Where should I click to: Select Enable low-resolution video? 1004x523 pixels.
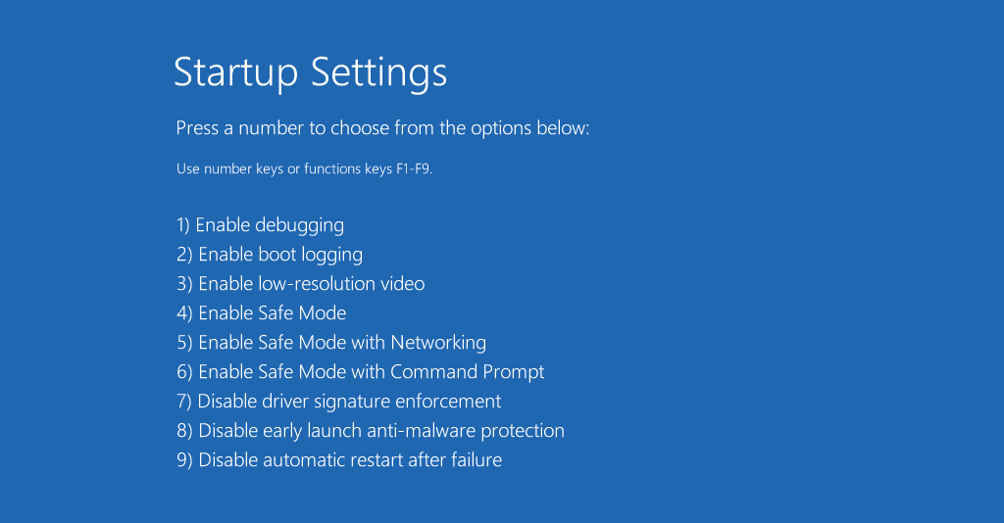point(300,284)
